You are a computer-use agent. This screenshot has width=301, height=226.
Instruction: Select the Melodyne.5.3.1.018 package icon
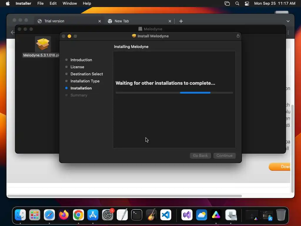[x=43, y=44]
